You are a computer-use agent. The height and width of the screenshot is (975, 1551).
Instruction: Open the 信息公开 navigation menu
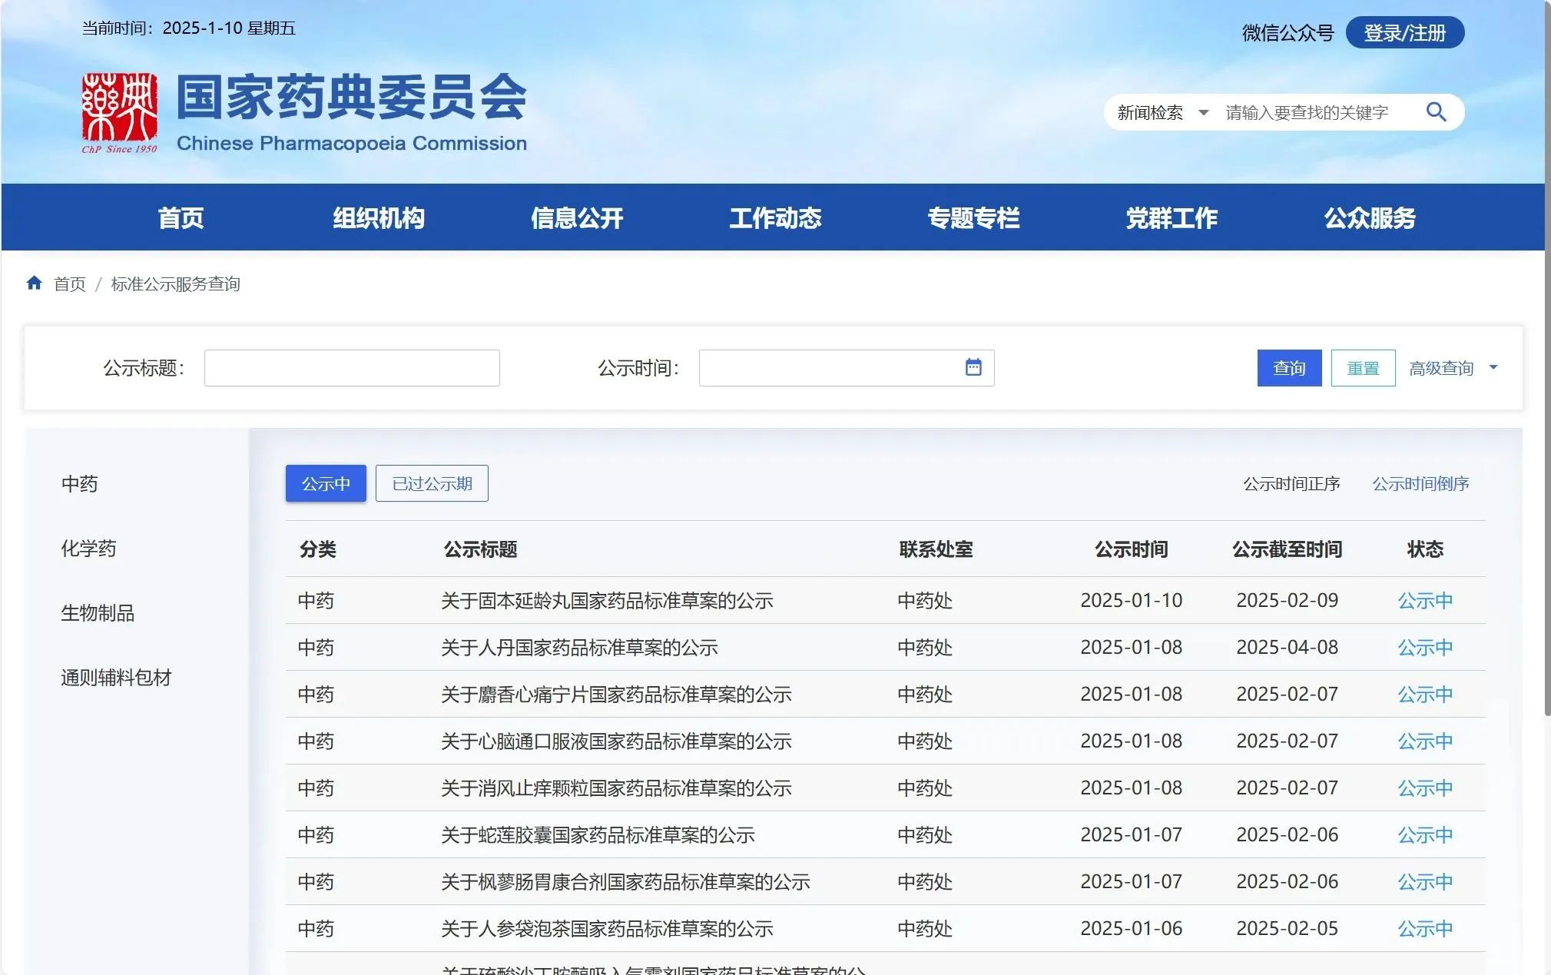576,218
